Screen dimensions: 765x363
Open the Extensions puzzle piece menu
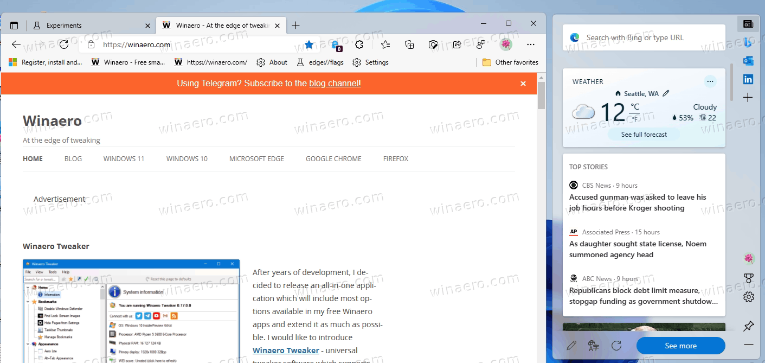[359, 44]
